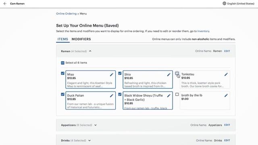Screen dimensions: 258x145
Task: Edit the Shio item with pencil icon
Action: [169, 75]
